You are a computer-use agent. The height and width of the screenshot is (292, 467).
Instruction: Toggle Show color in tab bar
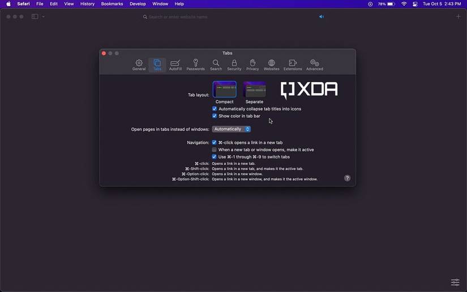(215, 116)
